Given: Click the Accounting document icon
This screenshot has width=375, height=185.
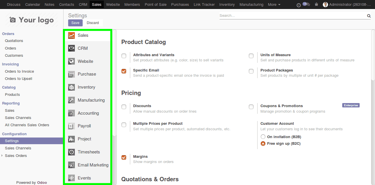Looking at the screenshot, I should click(71, 113).
